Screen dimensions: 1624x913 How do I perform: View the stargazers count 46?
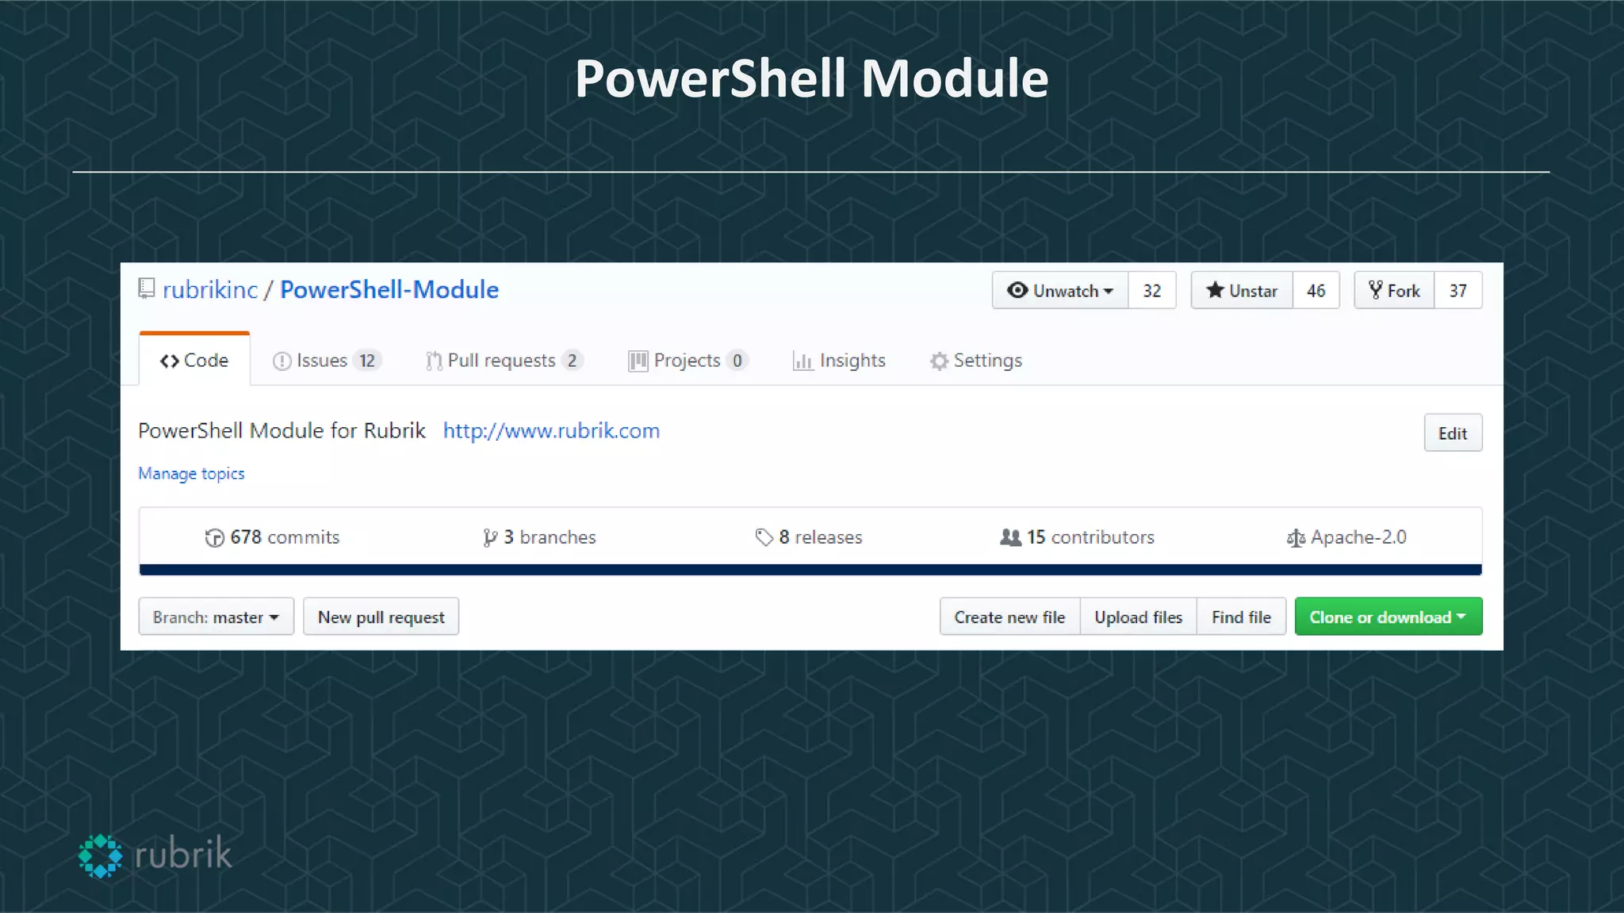1316,291
